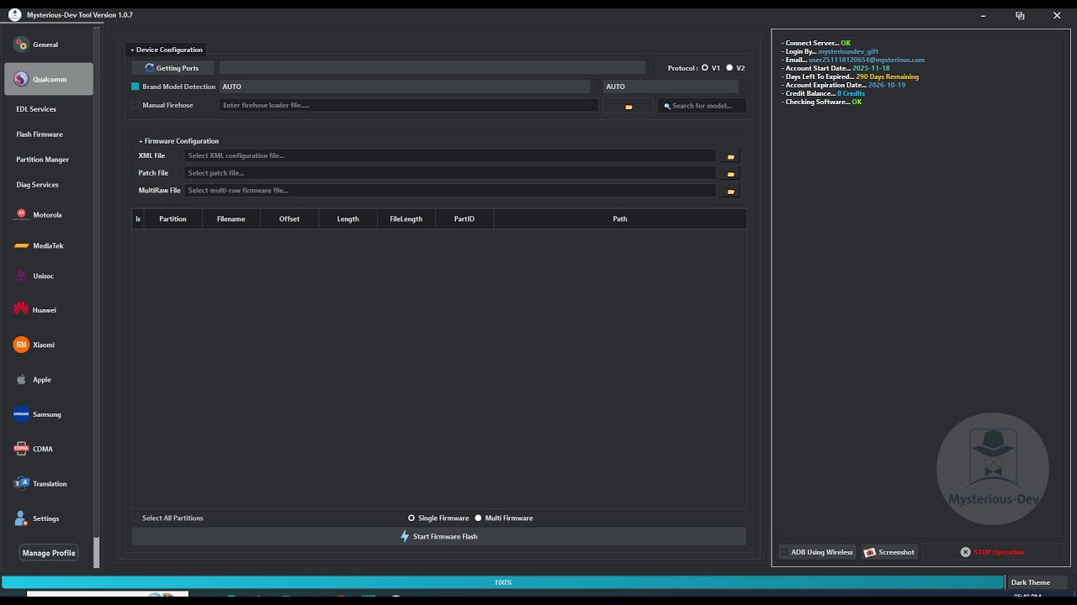Select protocol V2 radio button
The height and width of the screenshot is (605, 1077).
point(729,68)
